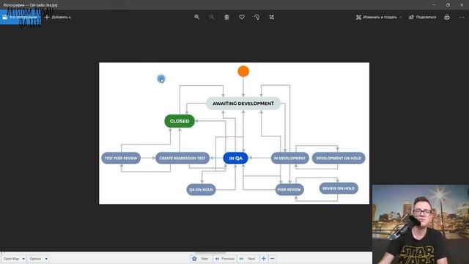This screenshot has height=264, width=469.
Task: Click the star icon in bottom bar
Action: [194, 259]
